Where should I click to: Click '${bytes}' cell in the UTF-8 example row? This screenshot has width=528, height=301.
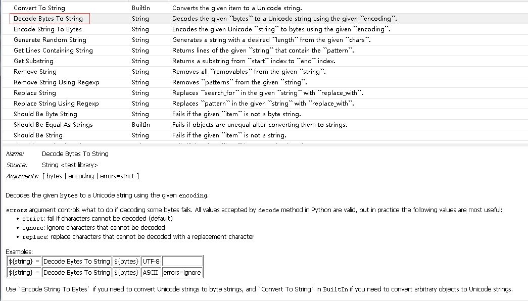[126, 261]
